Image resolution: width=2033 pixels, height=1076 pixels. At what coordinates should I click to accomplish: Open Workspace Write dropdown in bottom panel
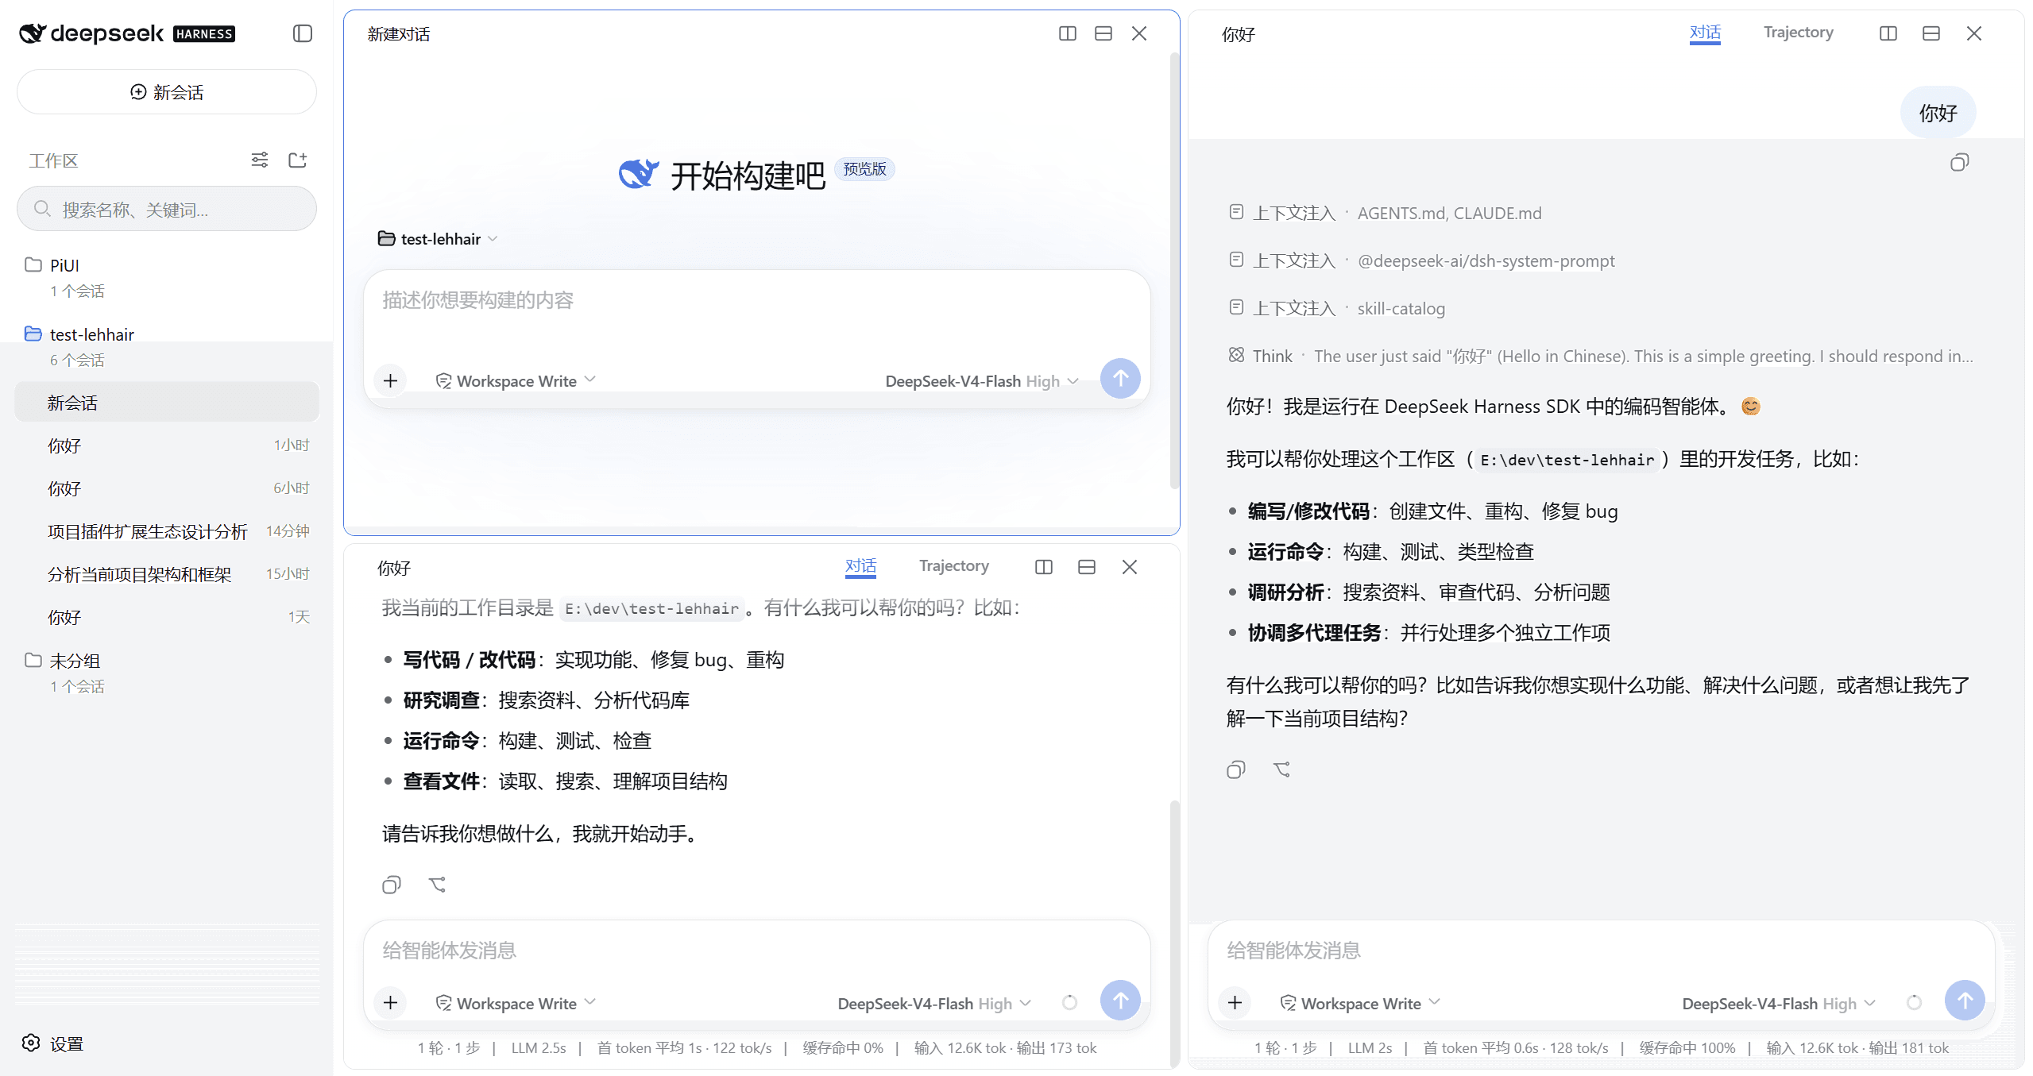tap(516, 1003)
